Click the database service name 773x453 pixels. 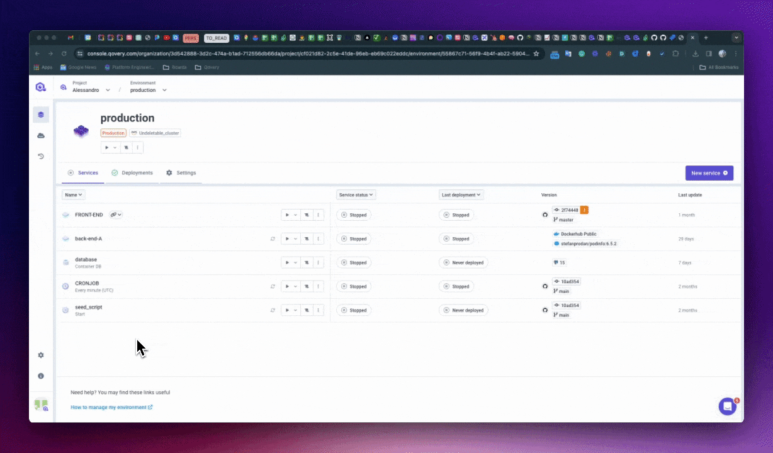pos(86,259)
